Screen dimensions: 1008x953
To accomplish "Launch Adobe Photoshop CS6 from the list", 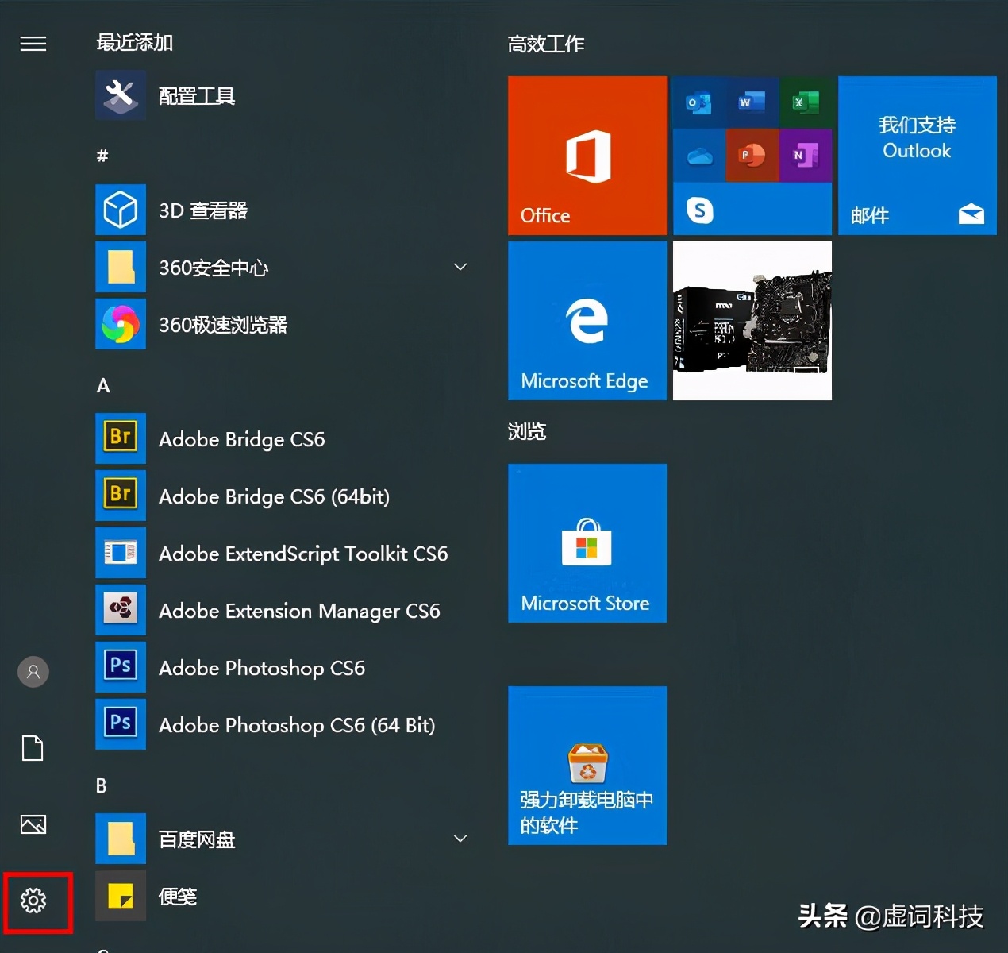I will [262, 668].
